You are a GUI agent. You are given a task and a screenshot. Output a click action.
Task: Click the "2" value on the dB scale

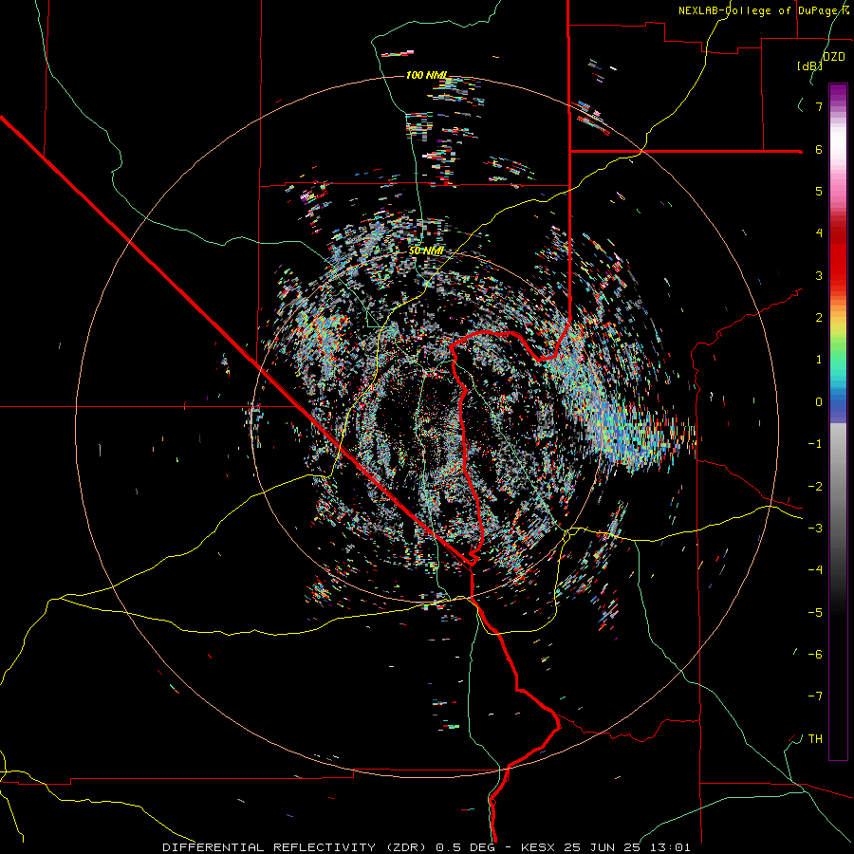coord(818,318)
